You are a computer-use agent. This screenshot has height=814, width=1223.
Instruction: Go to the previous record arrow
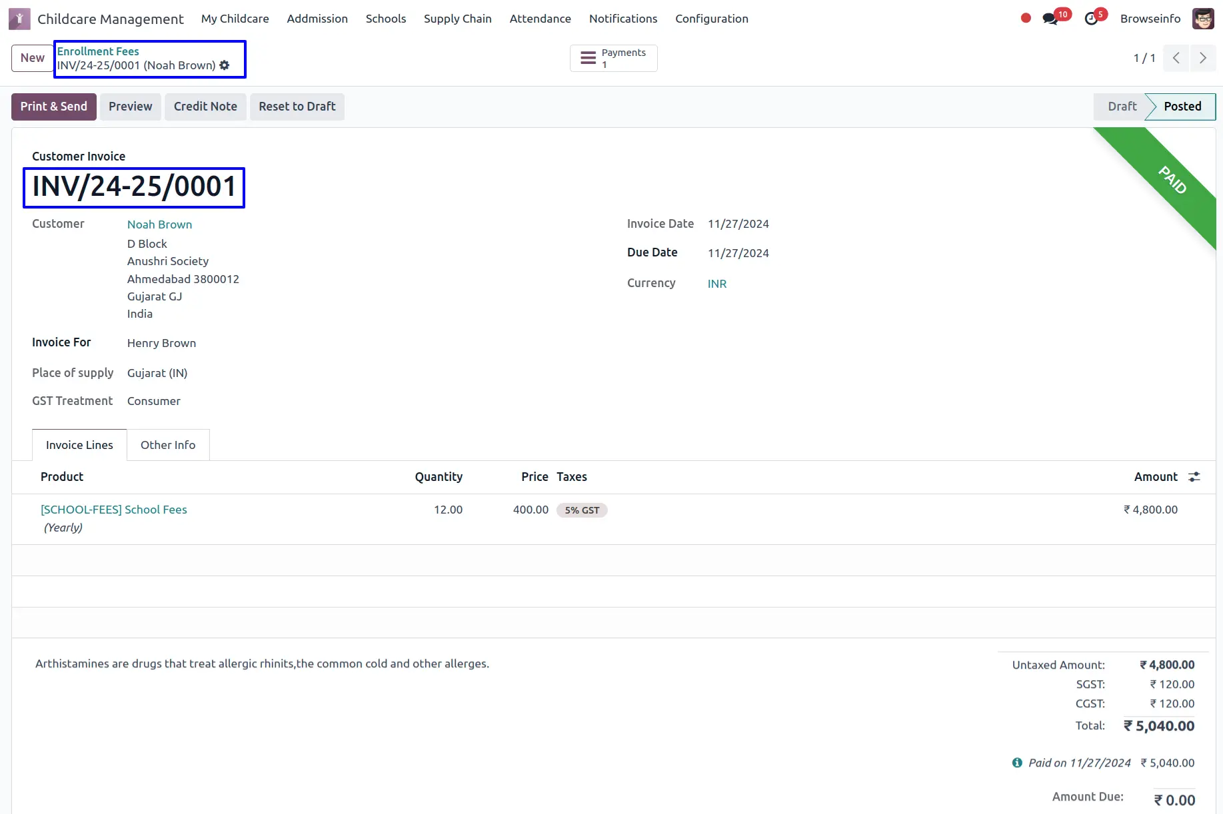[1176, 58]
